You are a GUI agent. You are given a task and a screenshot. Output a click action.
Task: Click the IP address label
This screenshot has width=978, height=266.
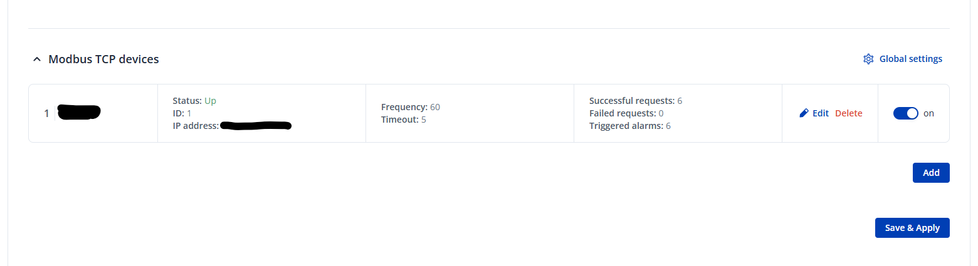tap(196, 126)
